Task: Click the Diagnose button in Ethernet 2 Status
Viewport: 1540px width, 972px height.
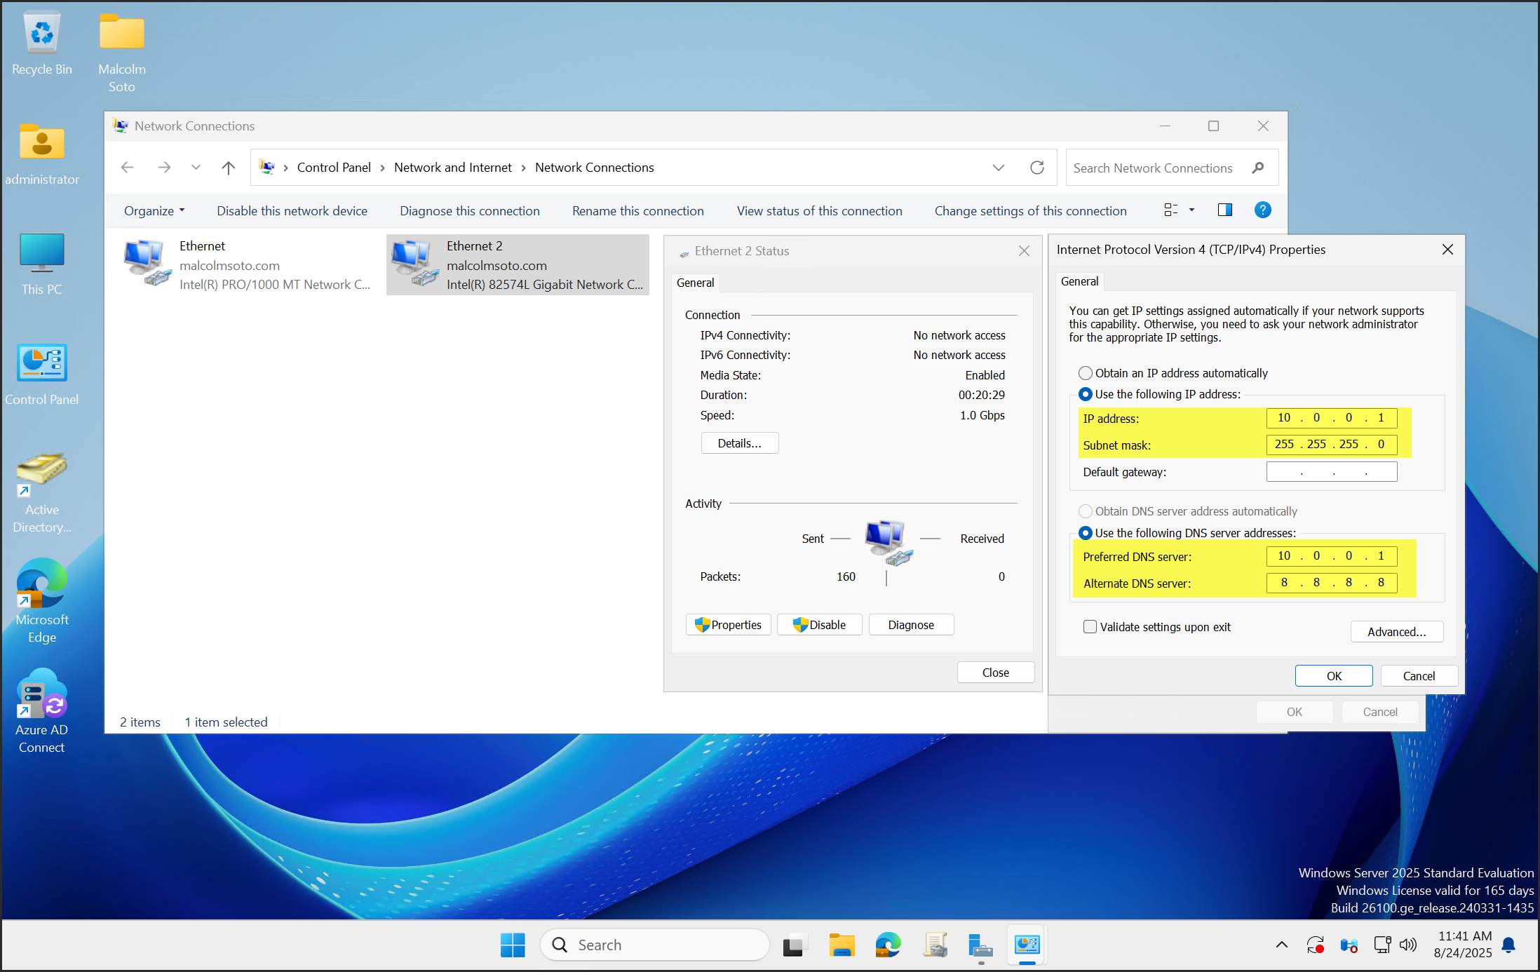Action: click(910, 625)
